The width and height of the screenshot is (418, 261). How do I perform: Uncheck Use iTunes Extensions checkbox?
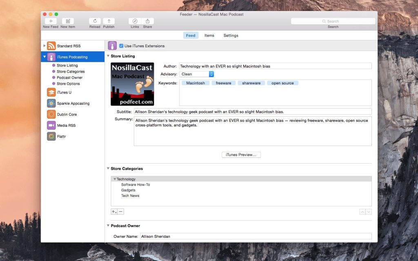[x=121, y=46]
